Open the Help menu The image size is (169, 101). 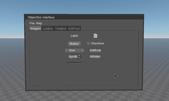coord(39,23)
